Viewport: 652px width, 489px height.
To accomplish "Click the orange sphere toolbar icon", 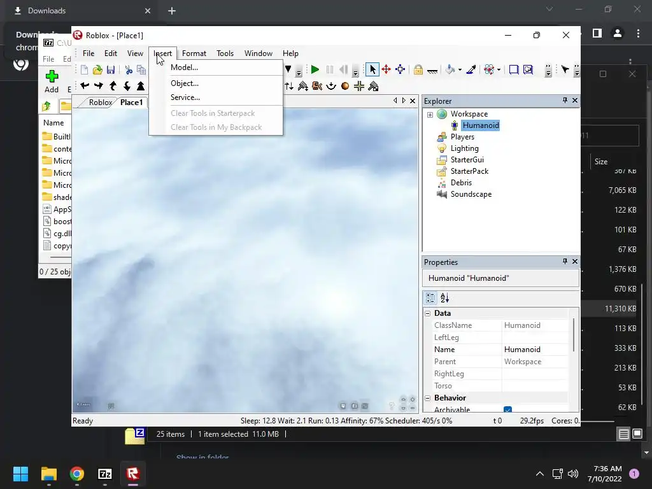I will tap(344, 86).
